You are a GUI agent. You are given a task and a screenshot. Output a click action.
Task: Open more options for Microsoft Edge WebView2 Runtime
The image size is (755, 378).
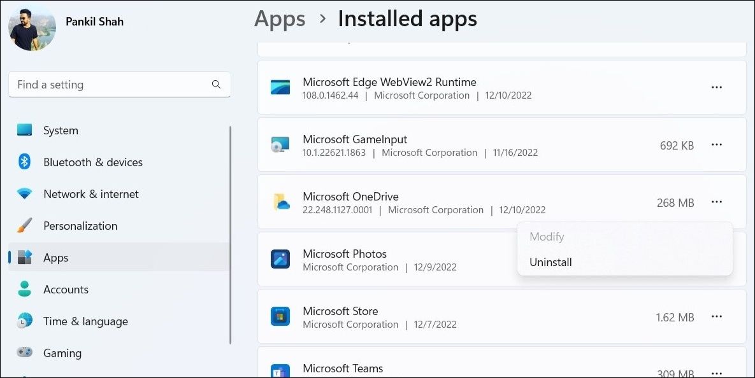(717, 87)
